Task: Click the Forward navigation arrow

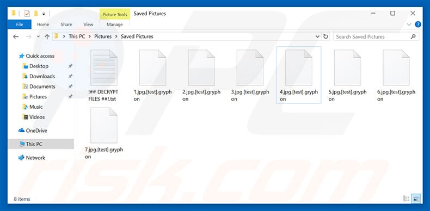Action: (x=28, y=36)
